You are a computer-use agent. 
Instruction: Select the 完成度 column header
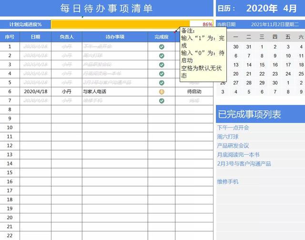click(x=162, y=37)
